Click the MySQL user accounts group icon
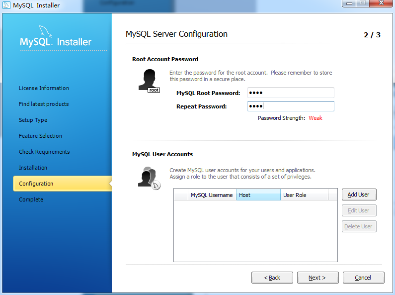The image size is (395, 295). (x=149, y=178)
